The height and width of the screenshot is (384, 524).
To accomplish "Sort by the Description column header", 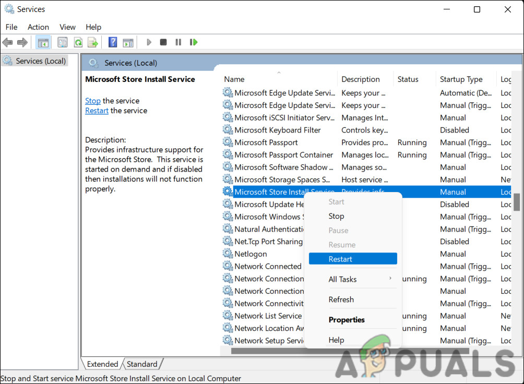I will pyautogui.click(x=365, y=79).
